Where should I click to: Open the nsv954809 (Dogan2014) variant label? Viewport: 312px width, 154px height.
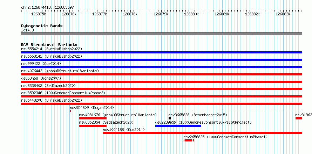tap(92, 108)
